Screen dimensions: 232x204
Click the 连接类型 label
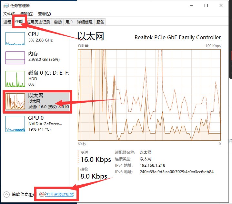pos(123,159)
